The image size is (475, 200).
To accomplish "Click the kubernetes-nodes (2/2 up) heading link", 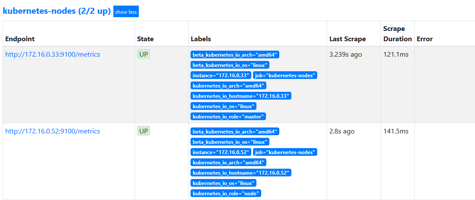I will 56,11.
